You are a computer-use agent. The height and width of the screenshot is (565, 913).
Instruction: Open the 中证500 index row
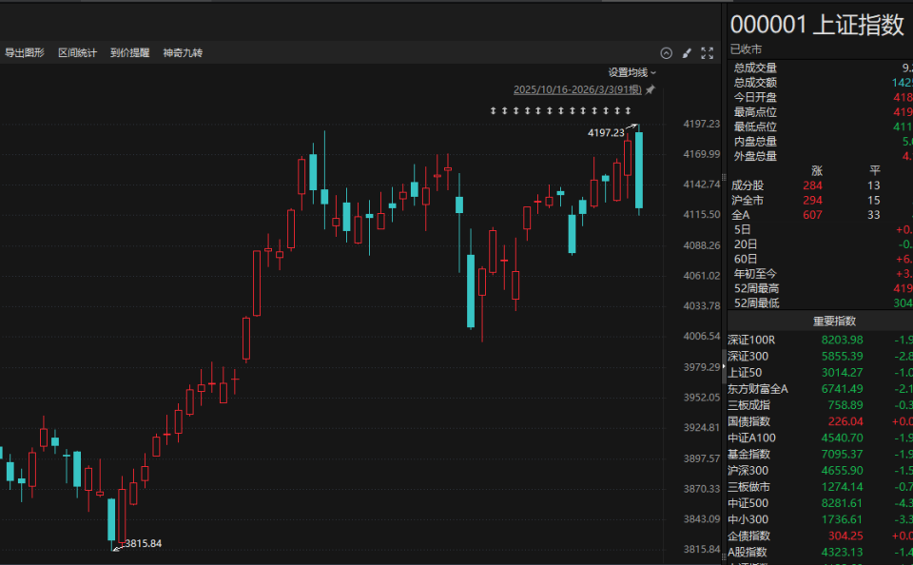tap(821, 502)
